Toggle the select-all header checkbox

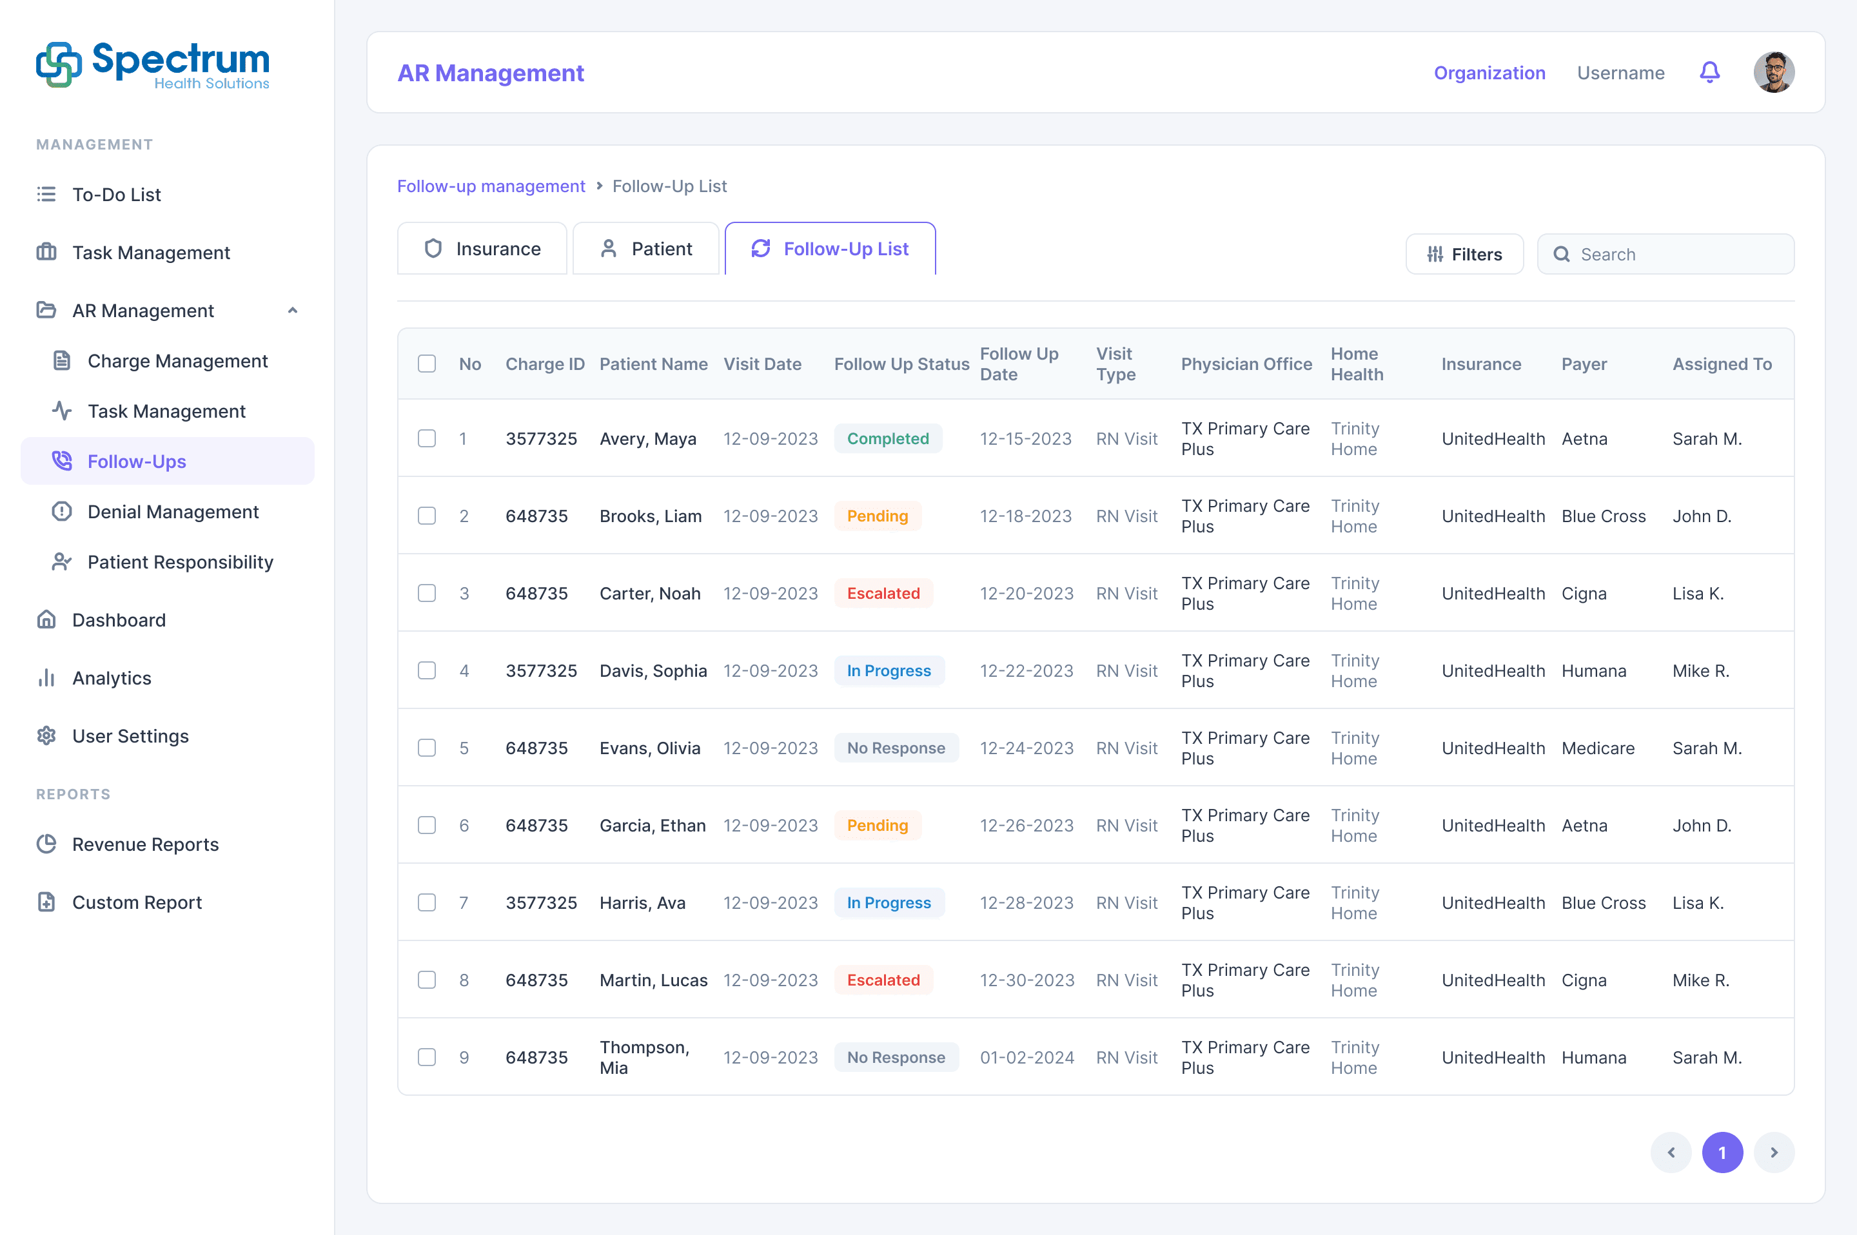point(427,364)
